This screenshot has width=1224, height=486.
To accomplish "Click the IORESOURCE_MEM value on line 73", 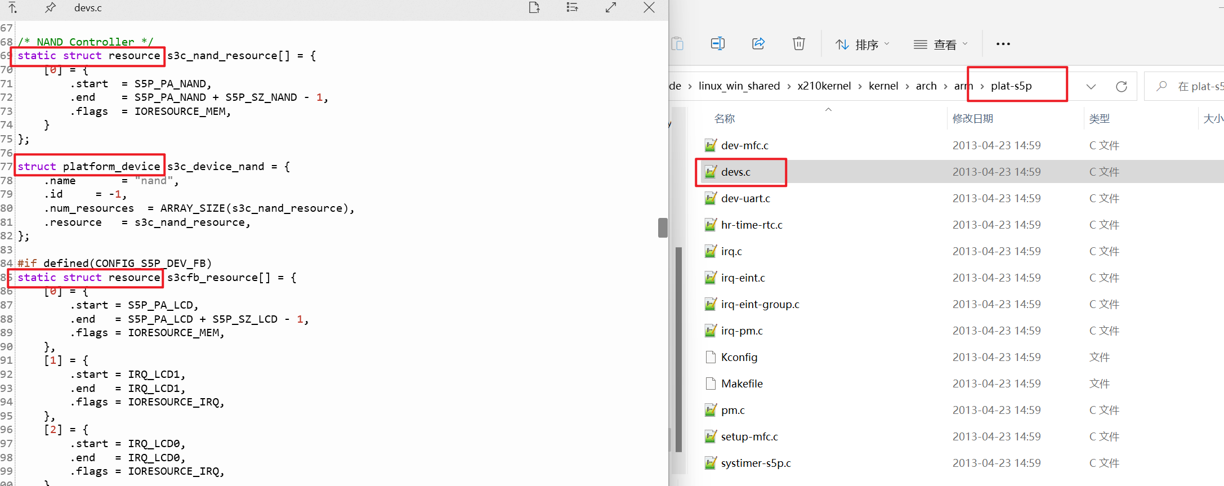I will tap(180, 111).
